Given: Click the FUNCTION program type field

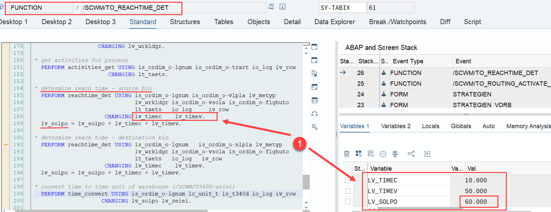Looking at the screenshot, I should 41,8.
